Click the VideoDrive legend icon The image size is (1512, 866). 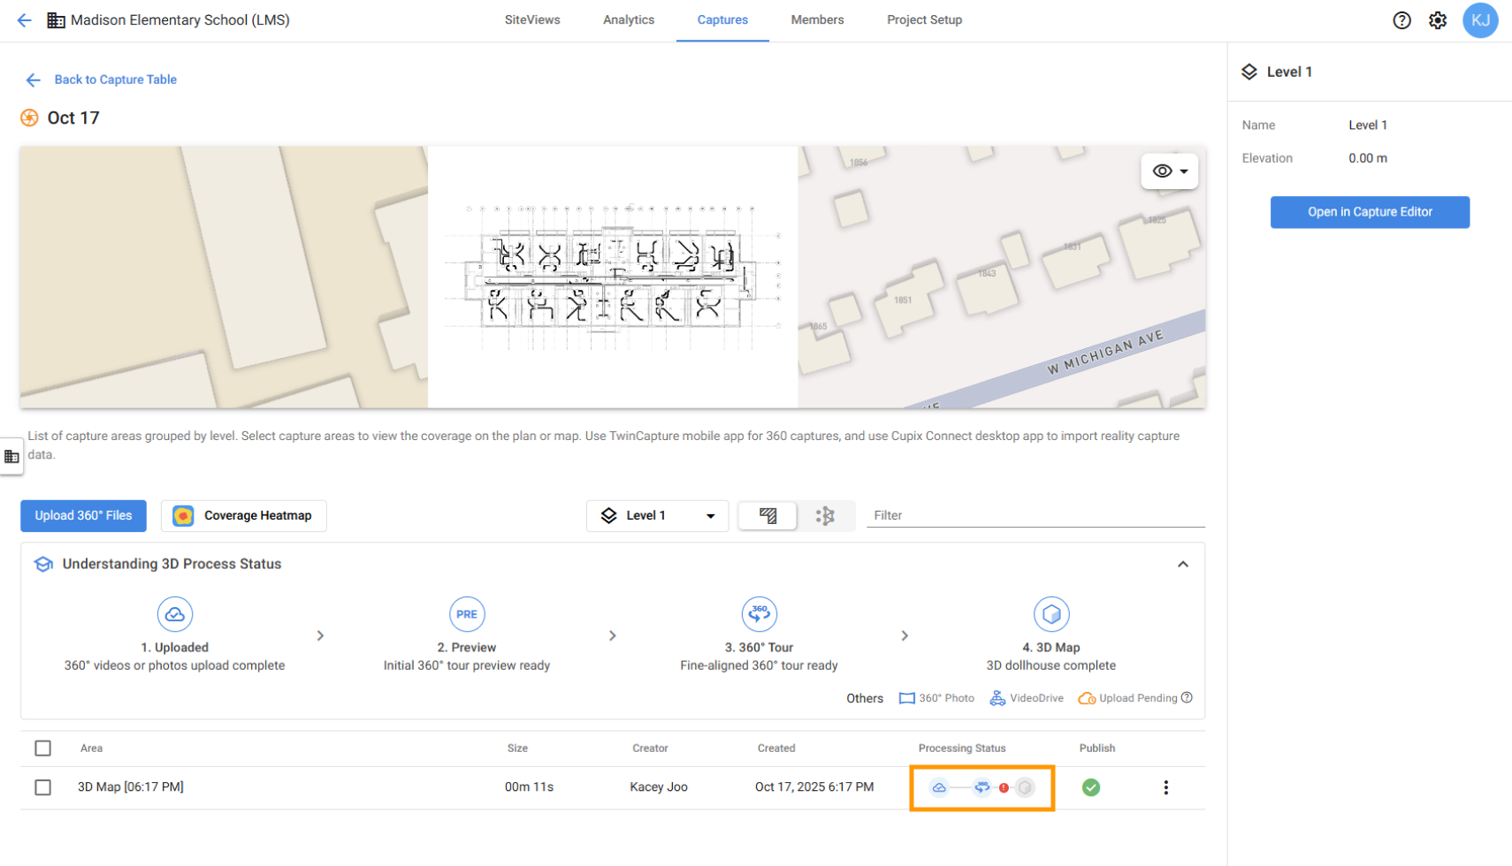point(997,698)
